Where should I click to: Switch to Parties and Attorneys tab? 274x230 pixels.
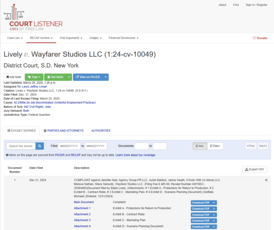pos(64,131)
